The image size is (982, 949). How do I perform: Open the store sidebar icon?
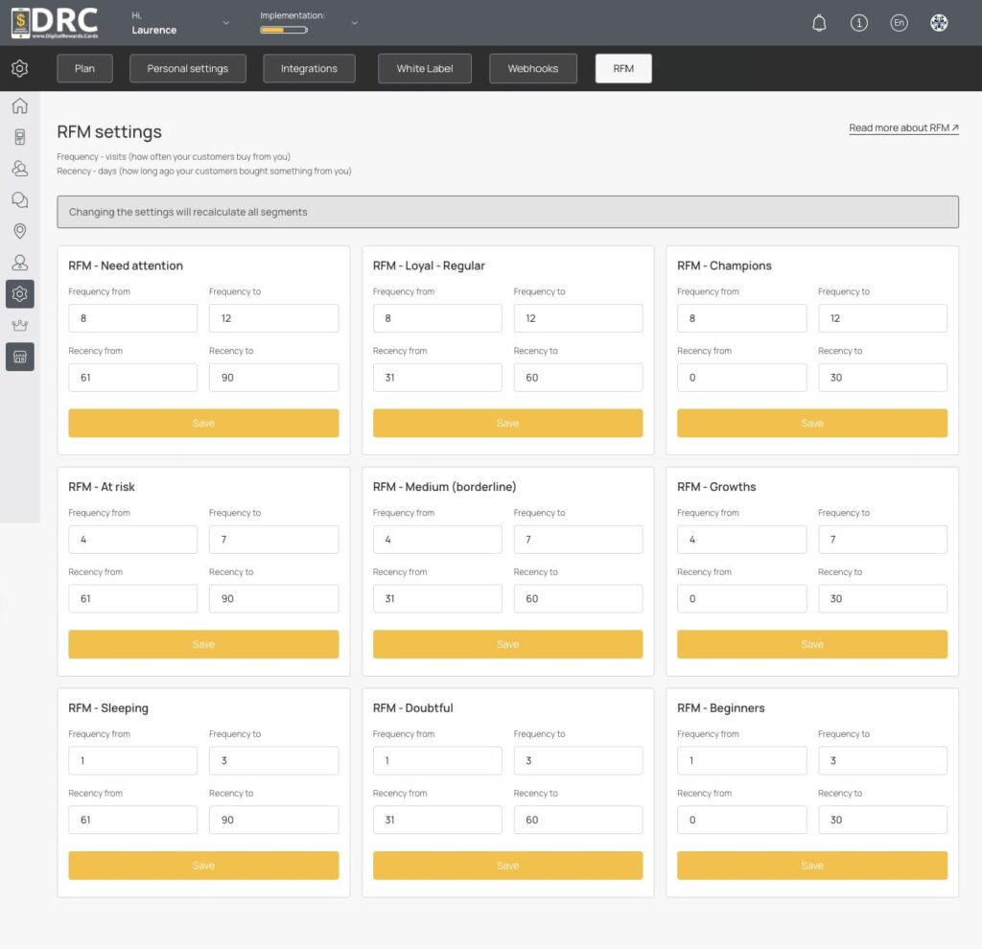click(x=20, y=357)
